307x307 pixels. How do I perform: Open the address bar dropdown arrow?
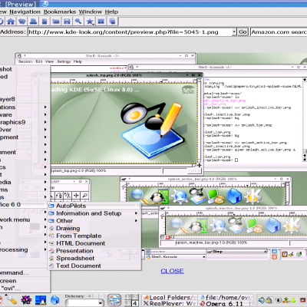tap(234, 32)
